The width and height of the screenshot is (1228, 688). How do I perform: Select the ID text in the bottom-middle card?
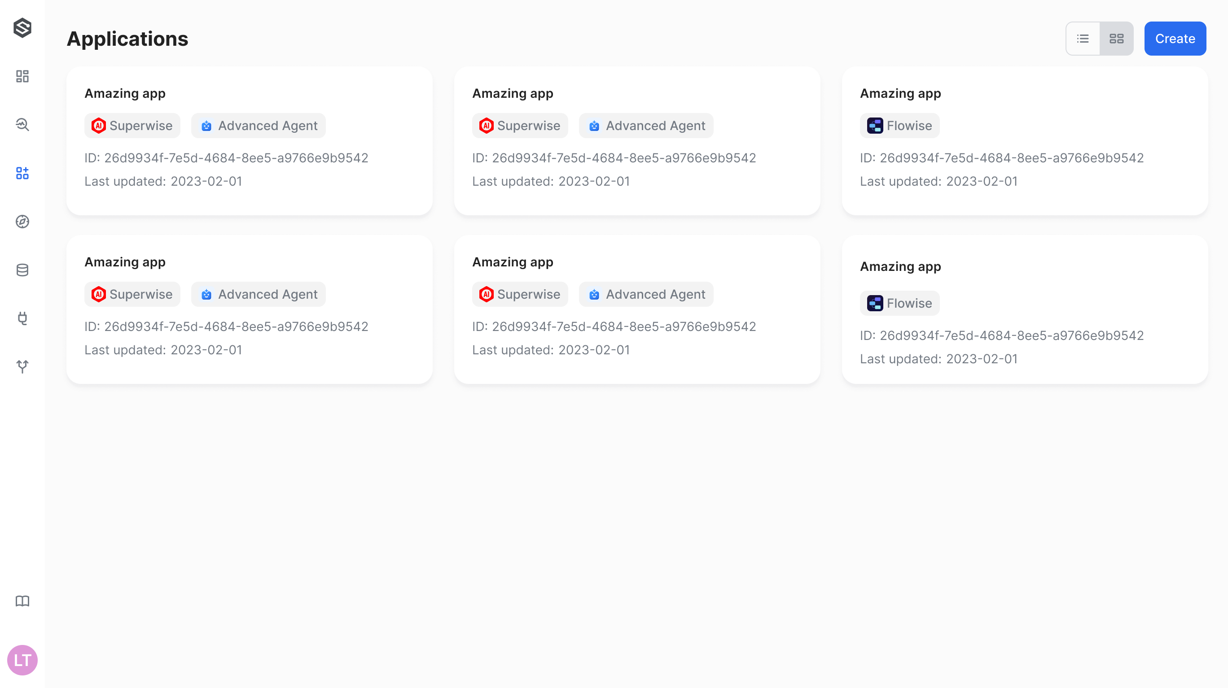point(614,327)
